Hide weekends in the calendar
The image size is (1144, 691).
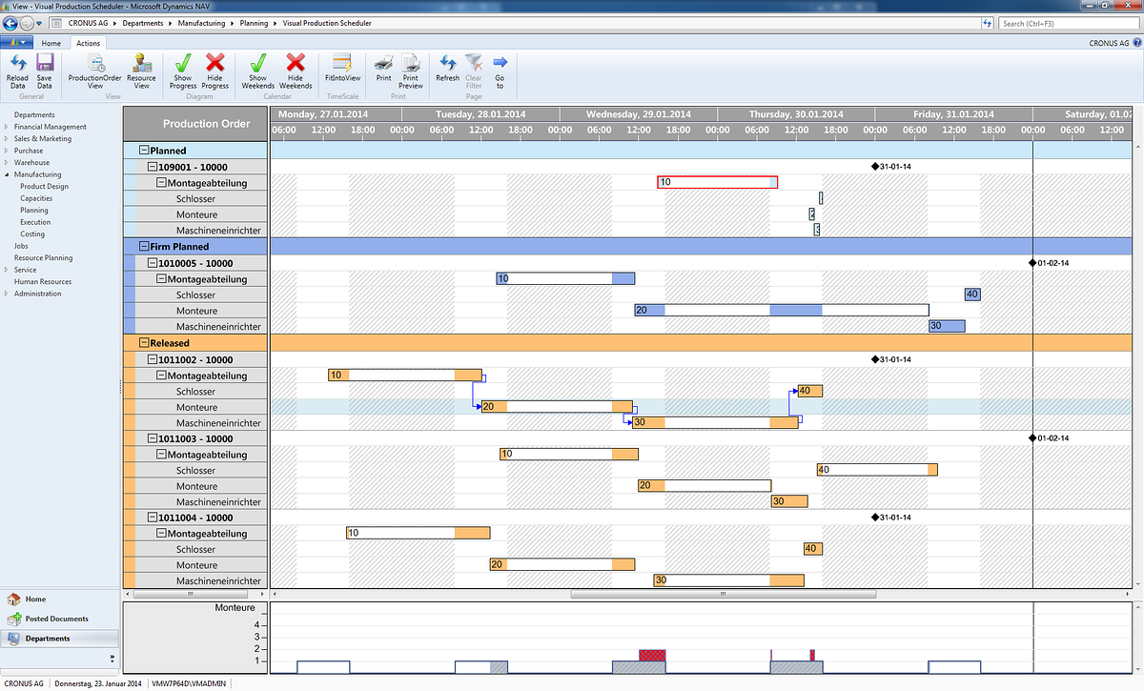296,69
